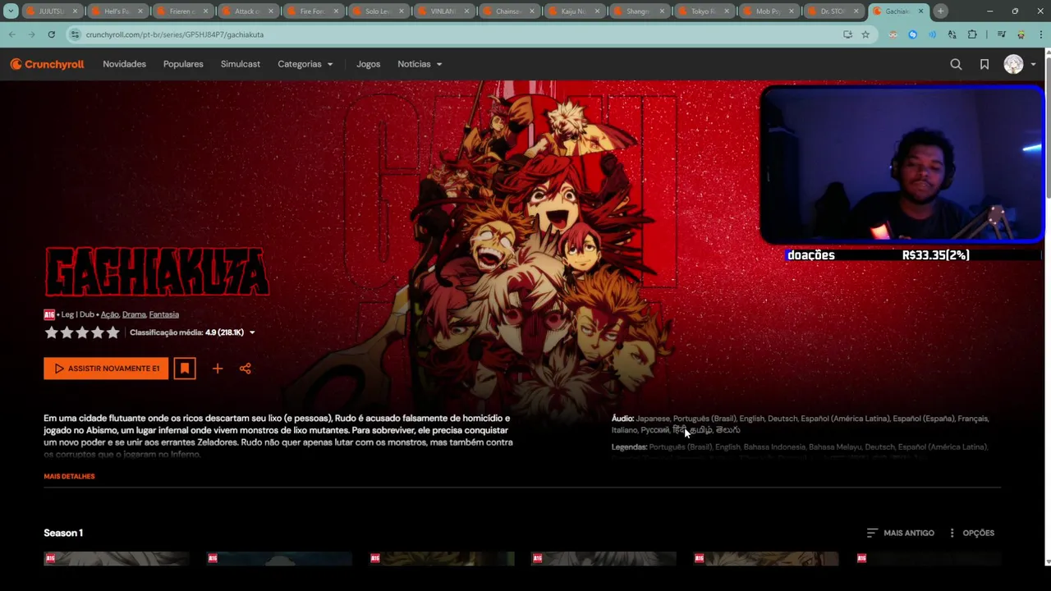Rate the series one star

[x=51, y=332]
